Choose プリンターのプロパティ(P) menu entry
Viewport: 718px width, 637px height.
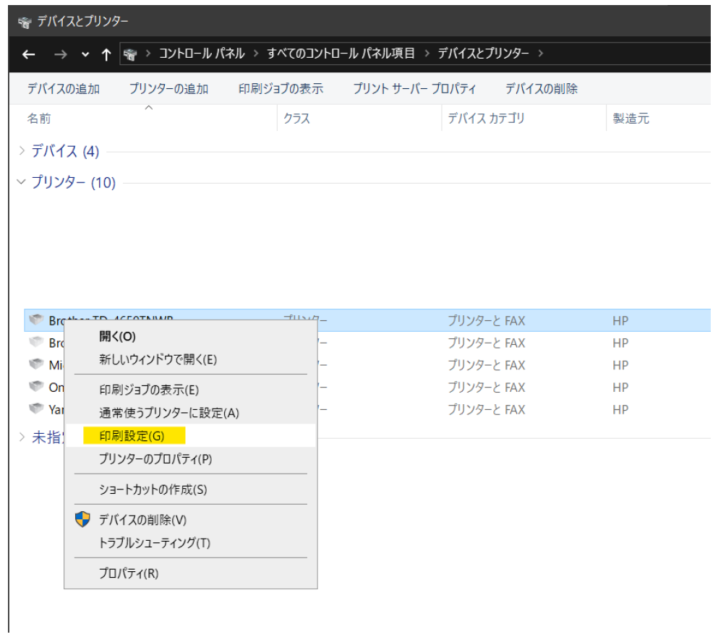click(x=155, y=458)
